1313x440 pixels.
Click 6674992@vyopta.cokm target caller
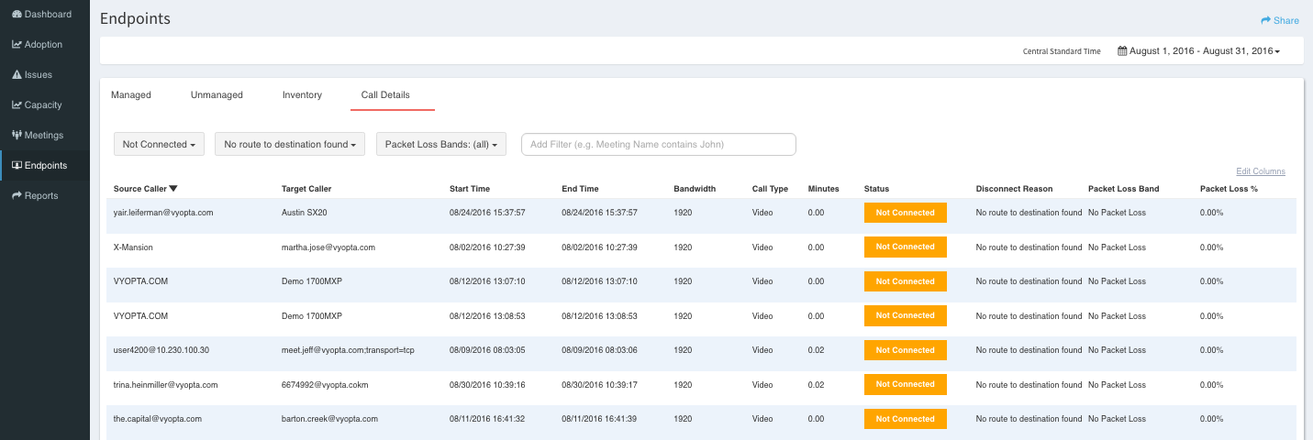pos(325,385)
